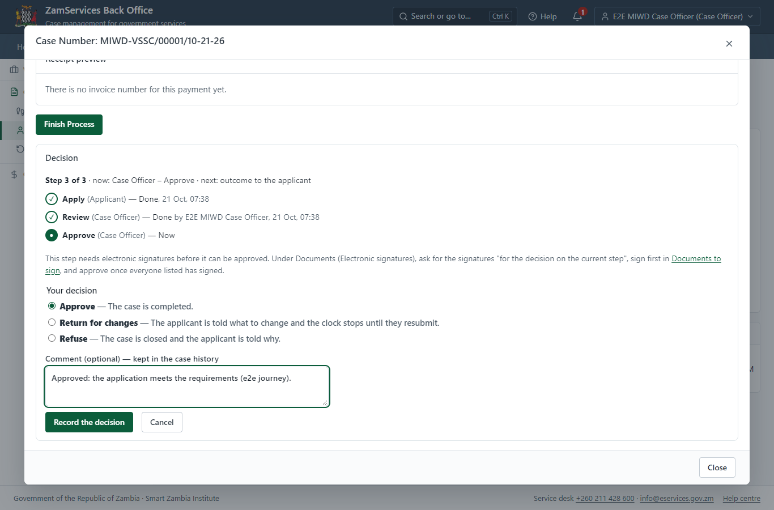Select the document icon in the sidebar
This screenshot has height=510, width=774.
tap(14, 92)
